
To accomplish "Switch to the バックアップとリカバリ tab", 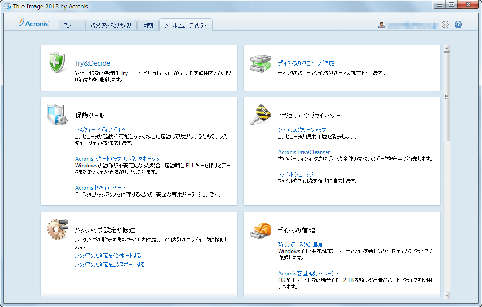I will click(x=111, y=25).
